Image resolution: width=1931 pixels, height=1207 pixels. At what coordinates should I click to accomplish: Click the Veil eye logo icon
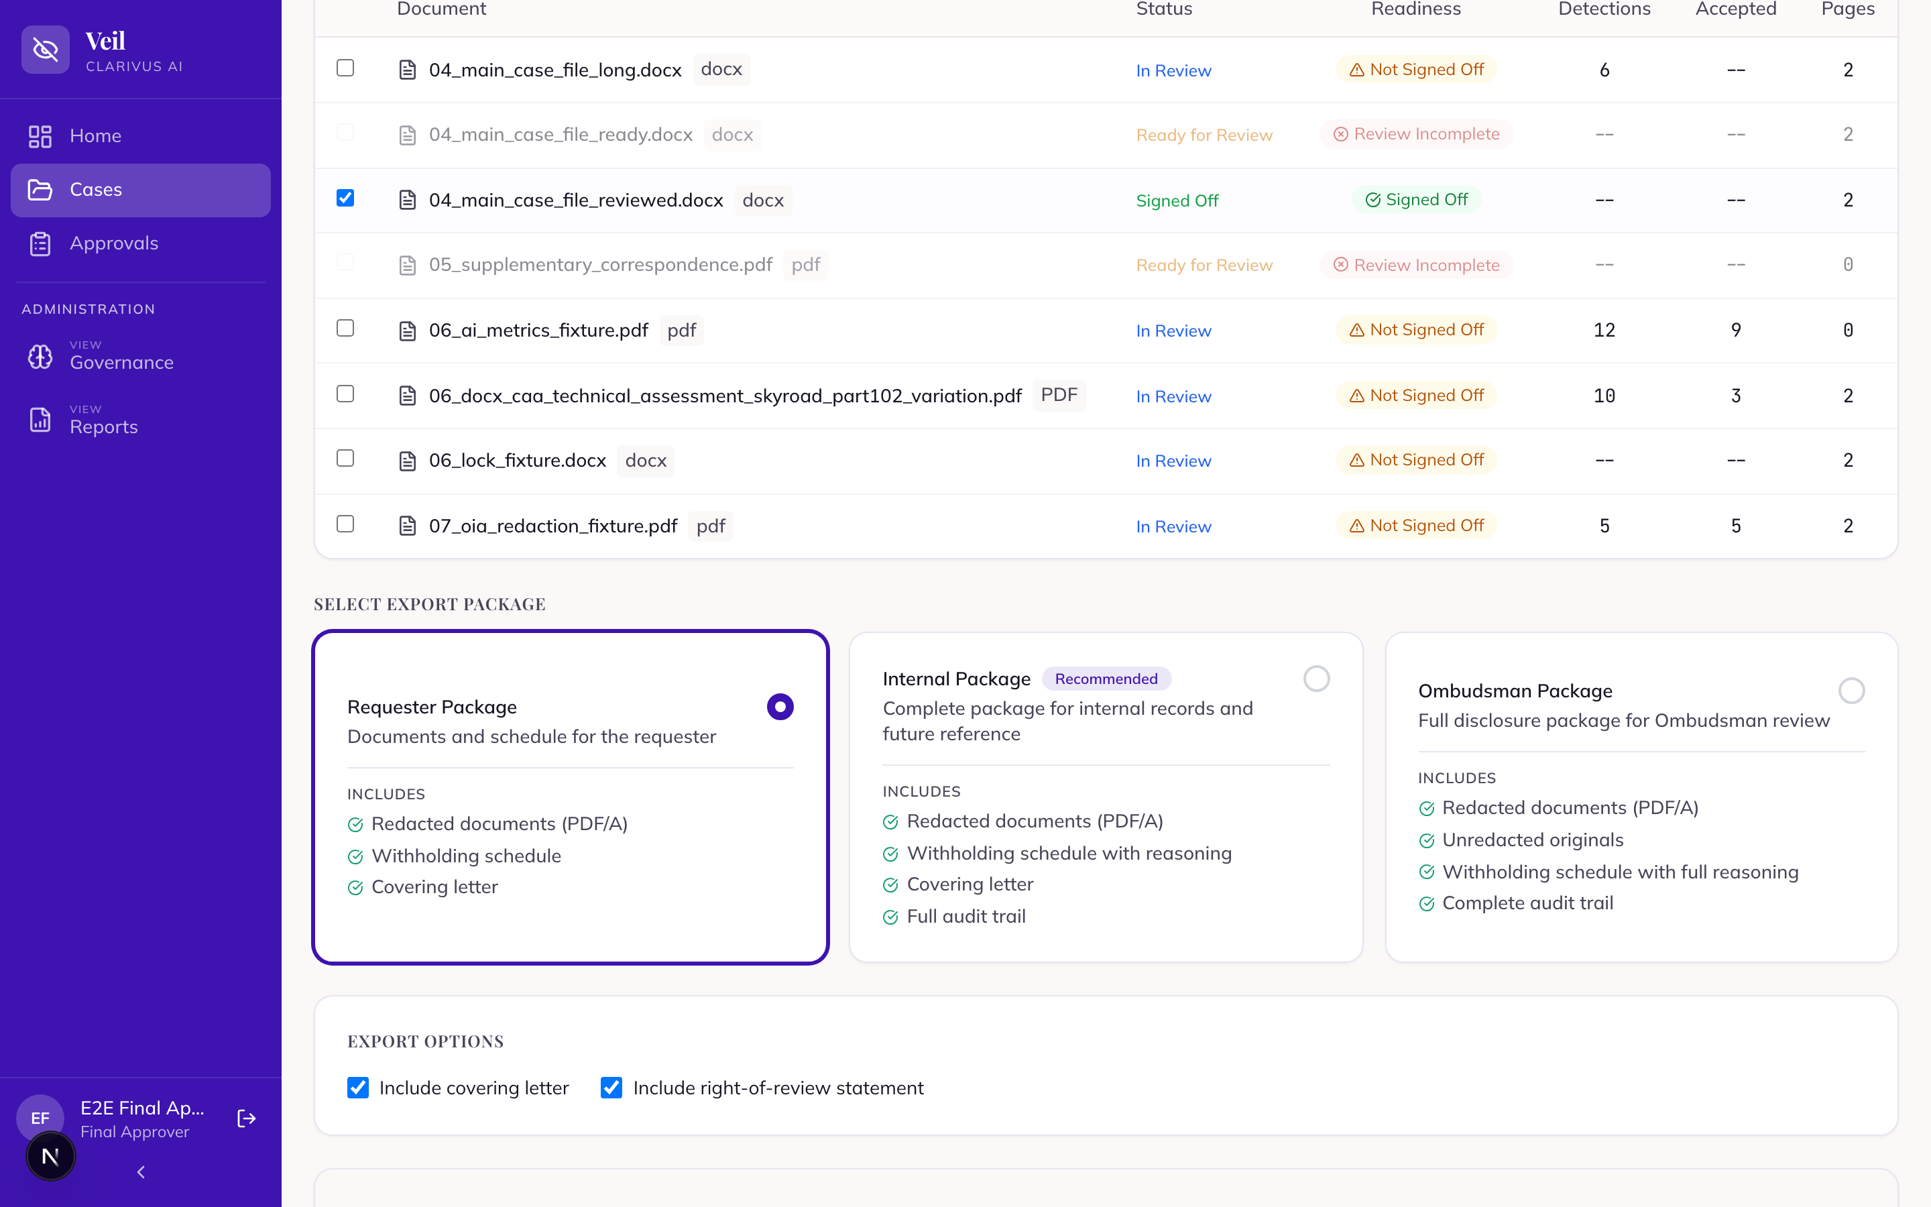coord(46,50)
